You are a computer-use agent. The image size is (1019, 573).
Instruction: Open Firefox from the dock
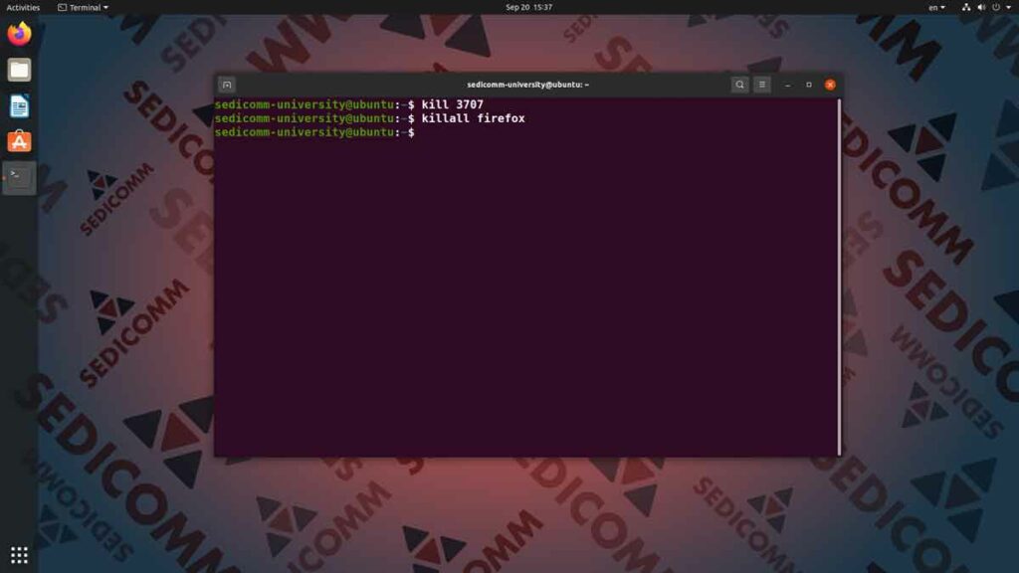click(x=19, y=34)
